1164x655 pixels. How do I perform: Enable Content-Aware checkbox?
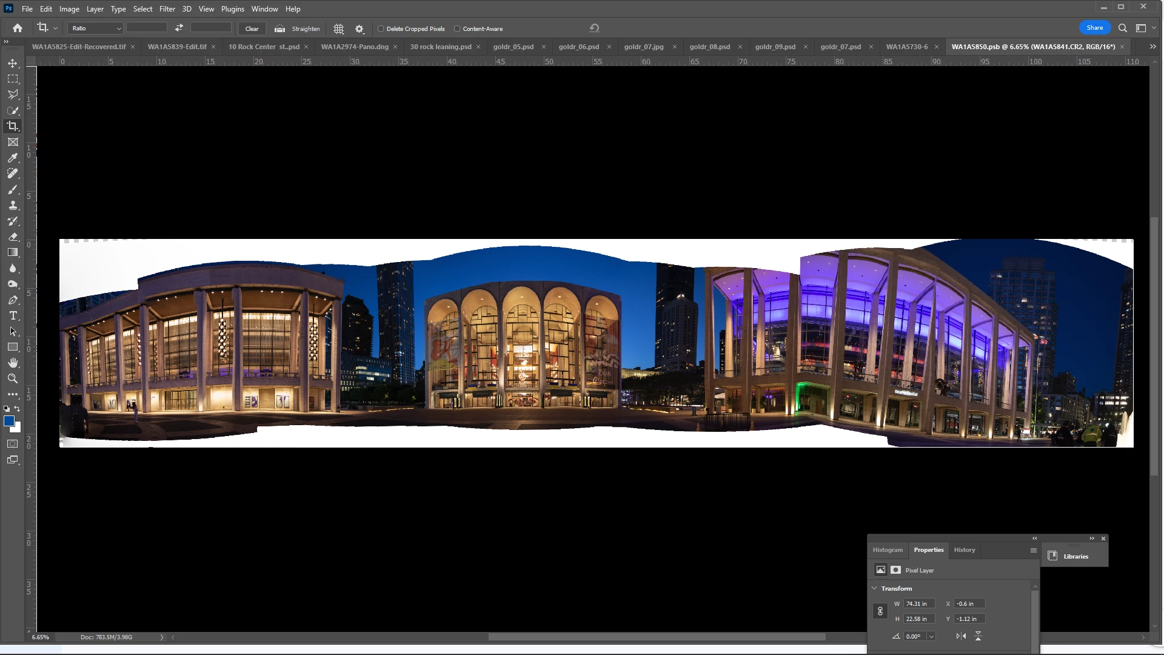pos(457,29)
